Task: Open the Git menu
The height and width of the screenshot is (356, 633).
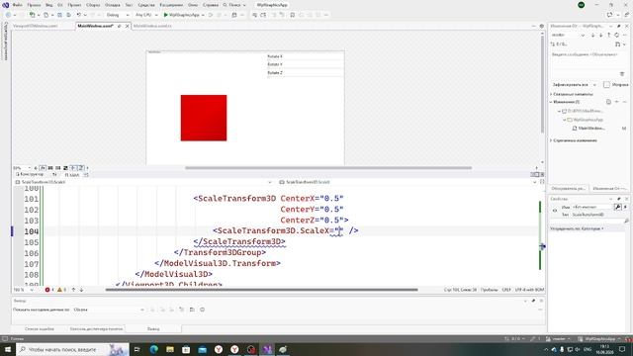Action: point(59,5)
